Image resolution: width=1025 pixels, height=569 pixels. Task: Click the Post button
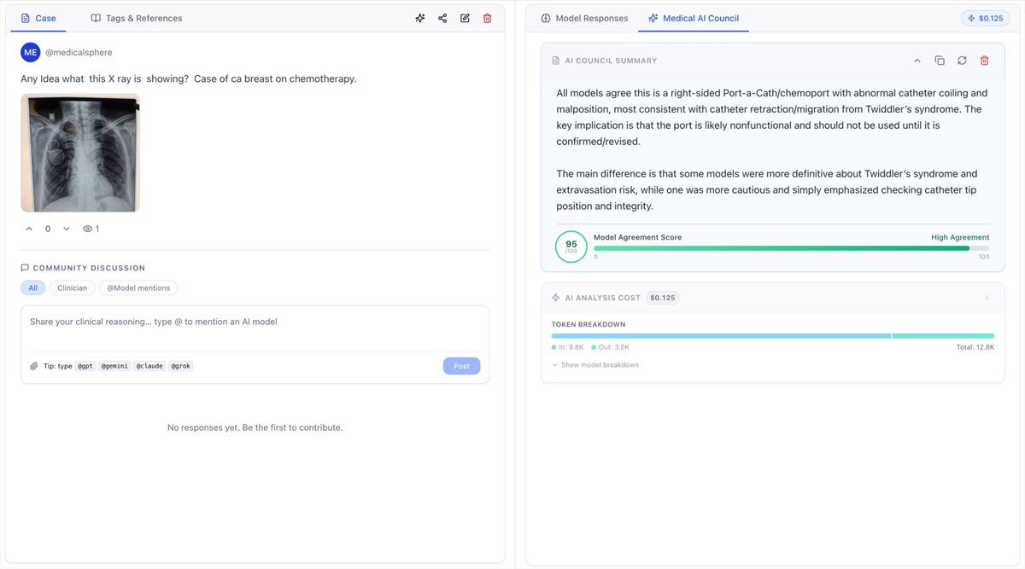tap(461, 366)
